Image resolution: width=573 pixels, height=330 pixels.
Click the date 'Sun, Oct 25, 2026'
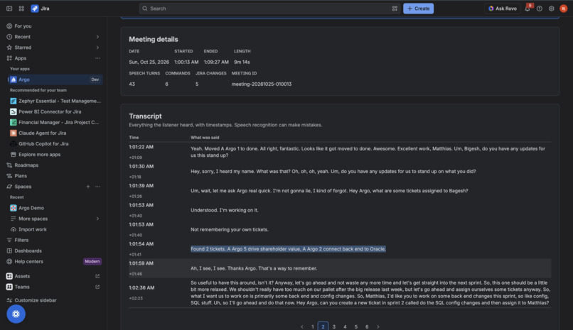point(149,62)
